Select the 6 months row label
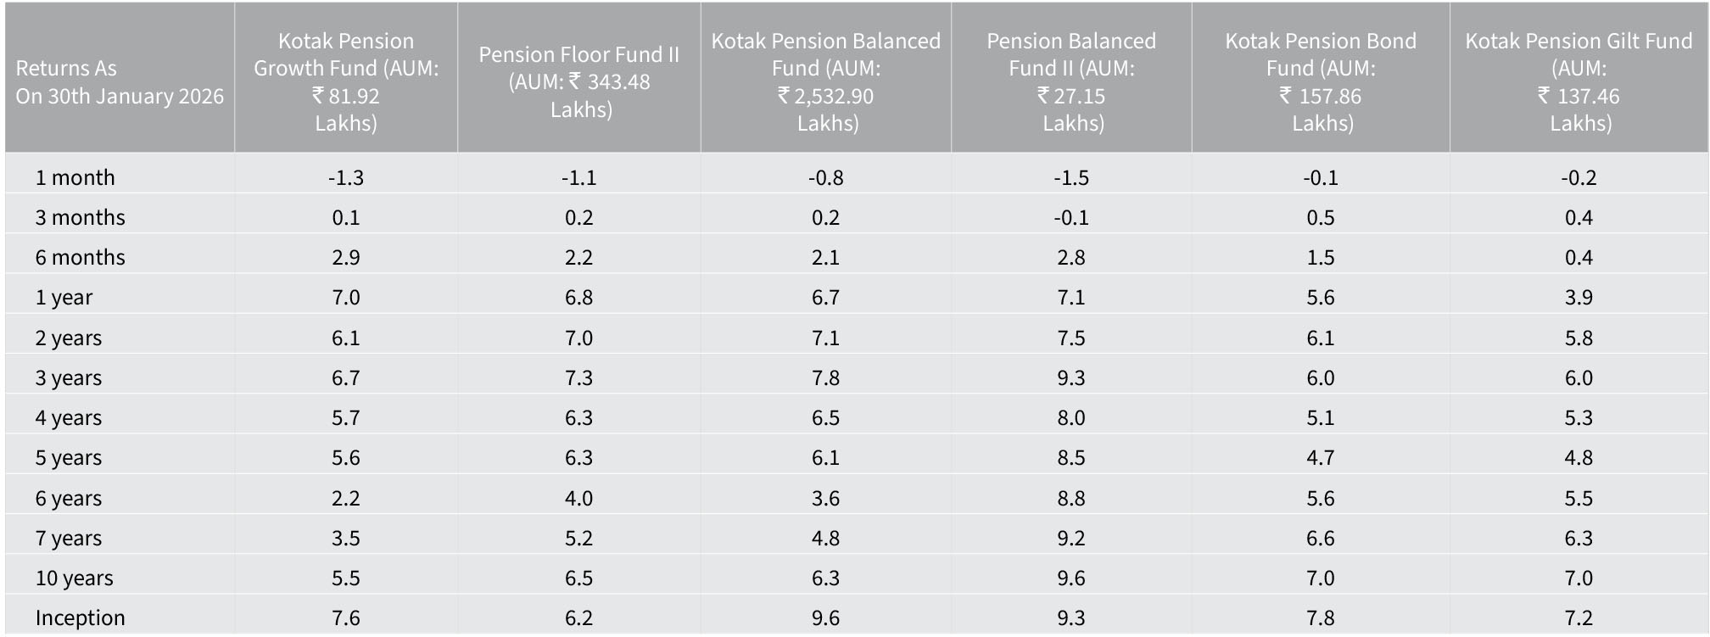 (x=80, y=257)
